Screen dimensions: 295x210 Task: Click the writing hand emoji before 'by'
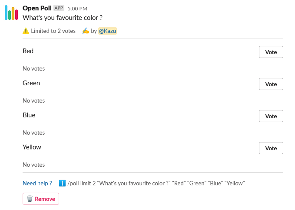tap(86, 31)
